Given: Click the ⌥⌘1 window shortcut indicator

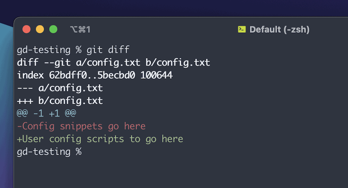Looking at the screenshot, I should click(x=80, y=30).
